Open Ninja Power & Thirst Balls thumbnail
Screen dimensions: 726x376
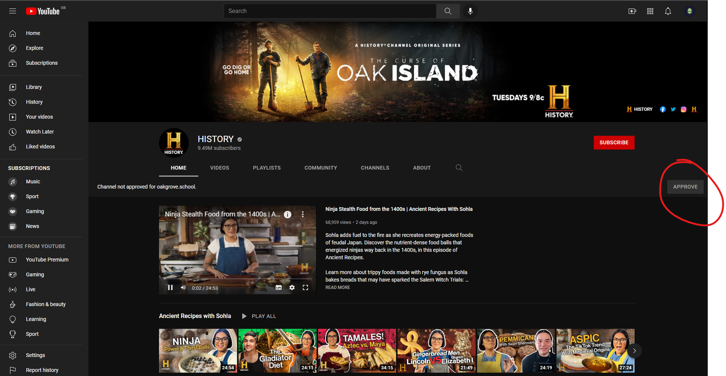(198, 351)
